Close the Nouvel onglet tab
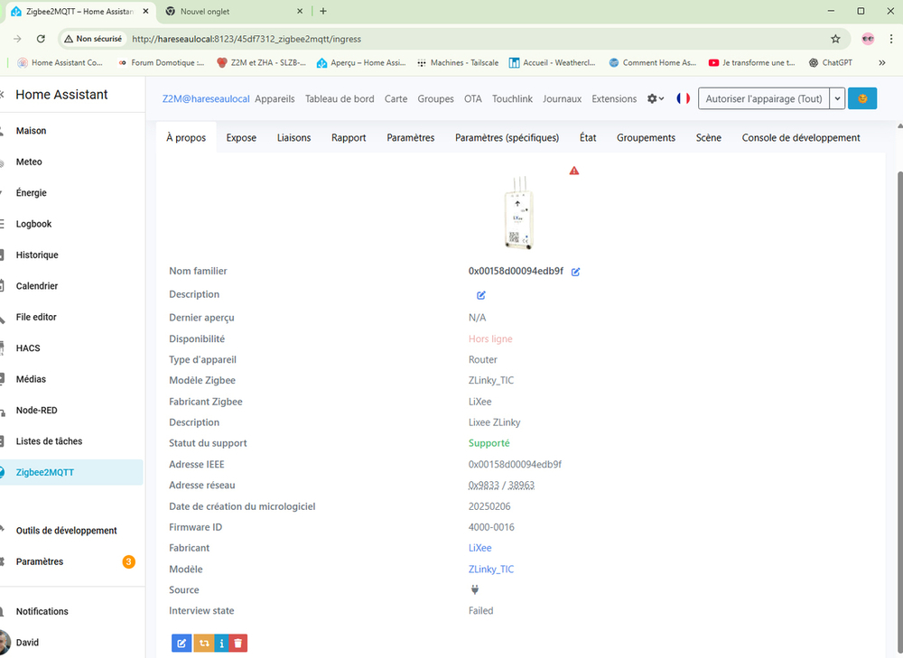This screenshot has width=903, height=658. 300,11
